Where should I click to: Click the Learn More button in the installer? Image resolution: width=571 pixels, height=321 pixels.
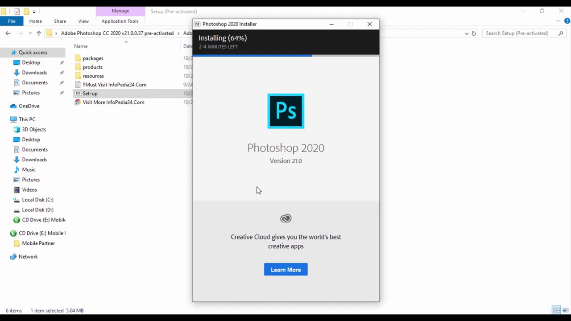click(286, 270)
